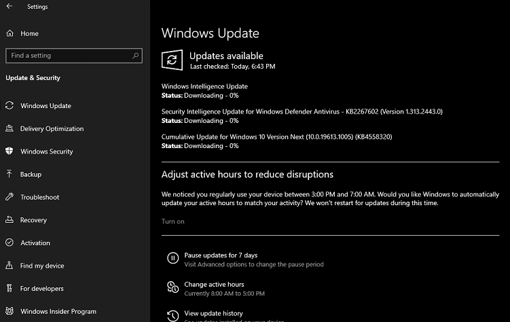The height and width of the screenshot is (322, 510).
Task: Focus the Find a setting search box
Action: 74,56
